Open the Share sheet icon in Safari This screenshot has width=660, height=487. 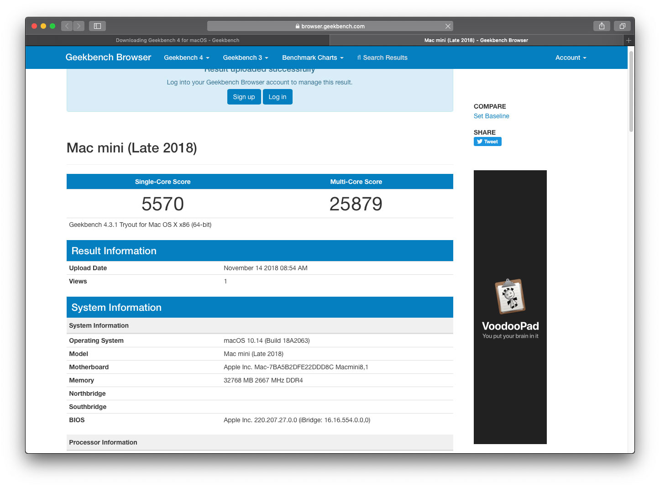[602, 26]
